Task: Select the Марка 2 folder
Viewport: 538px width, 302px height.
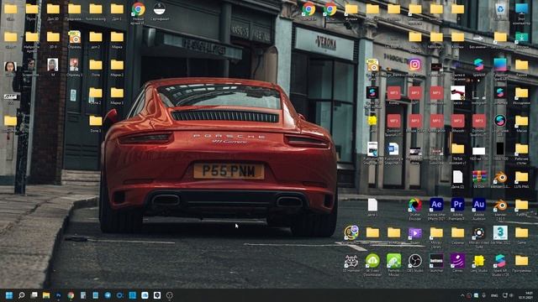Action: point(117,65)
